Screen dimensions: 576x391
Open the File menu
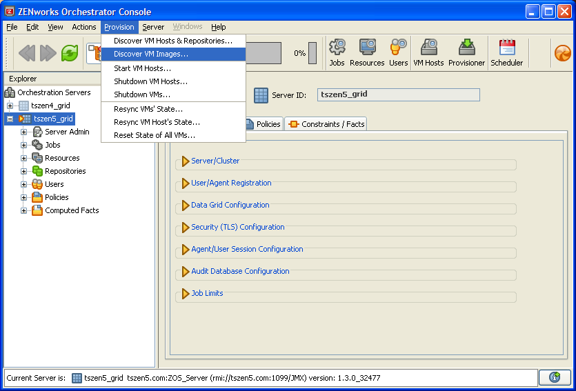click(12, 27)
